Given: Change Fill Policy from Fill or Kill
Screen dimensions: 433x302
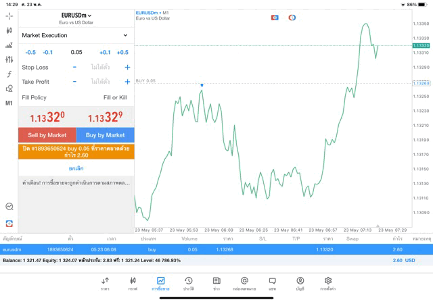Looking at the screenshot, I should click(115, 97).
